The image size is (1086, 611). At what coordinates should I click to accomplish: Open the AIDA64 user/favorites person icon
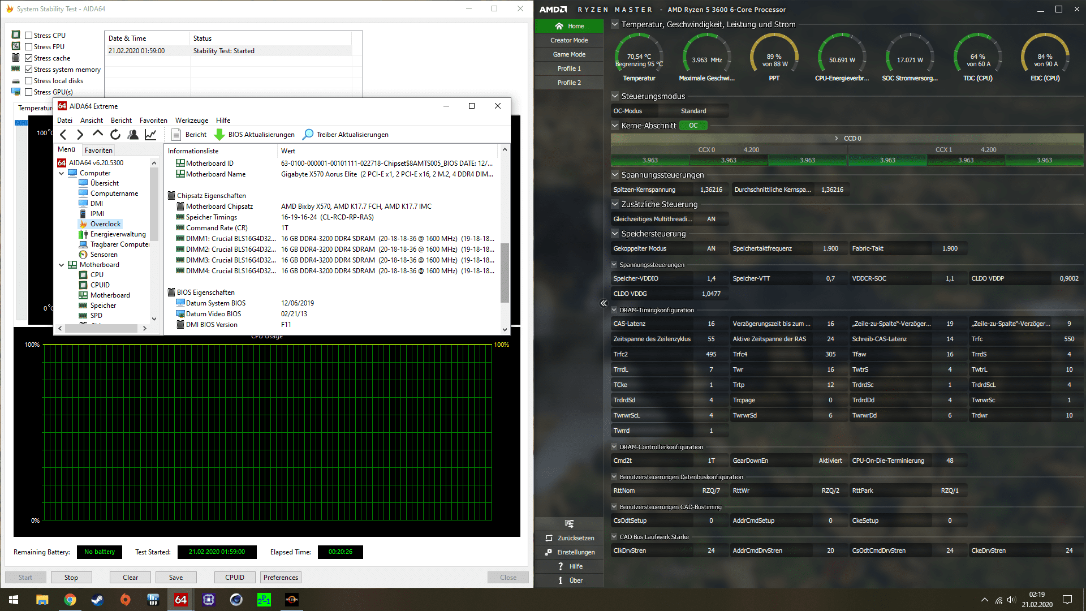point(133,135)
